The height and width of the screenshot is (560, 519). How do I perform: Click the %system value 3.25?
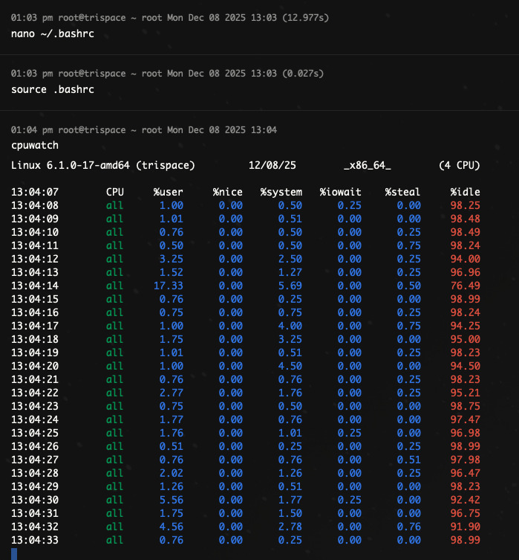[x=290, y=339]
